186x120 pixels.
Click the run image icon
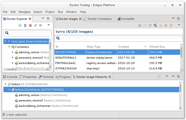tap(150, 25)
